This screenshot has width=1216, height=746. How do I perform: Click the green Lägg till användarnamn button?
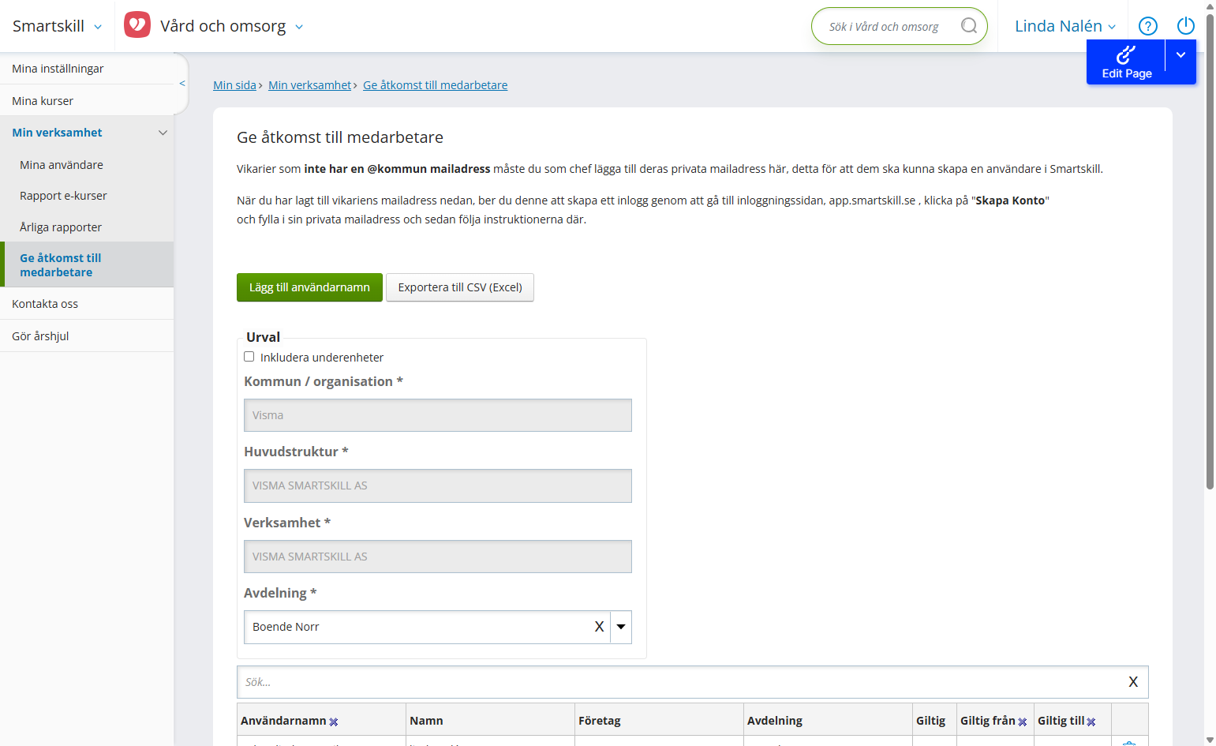coord(309,287)
